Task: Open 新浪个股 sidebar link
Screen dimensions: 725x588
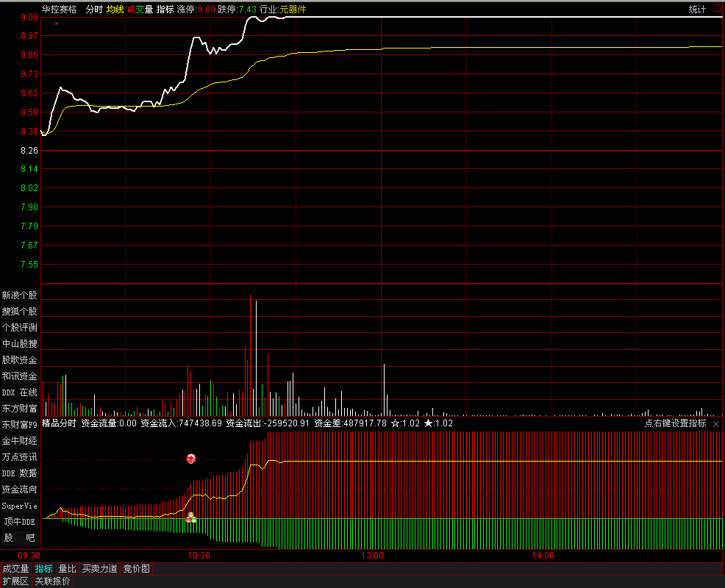Action: [x=19, y=295]
